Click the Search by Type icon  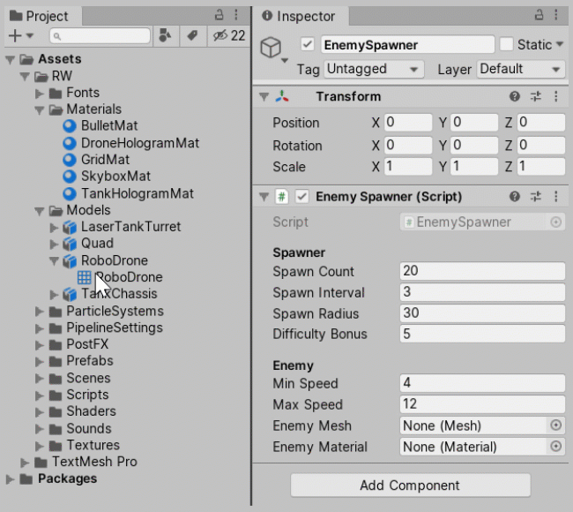tap(165, 35)
